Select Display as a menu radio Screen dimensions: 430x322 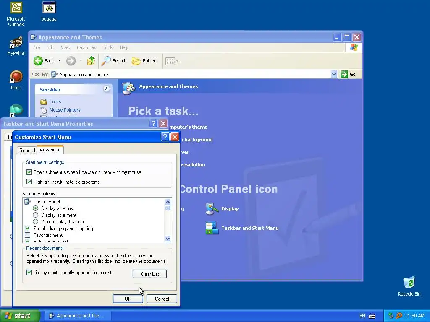[35, 215]
